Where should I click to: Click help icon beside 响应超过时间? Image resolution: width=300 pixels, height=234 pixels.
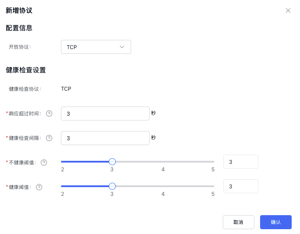pos(49,113)
